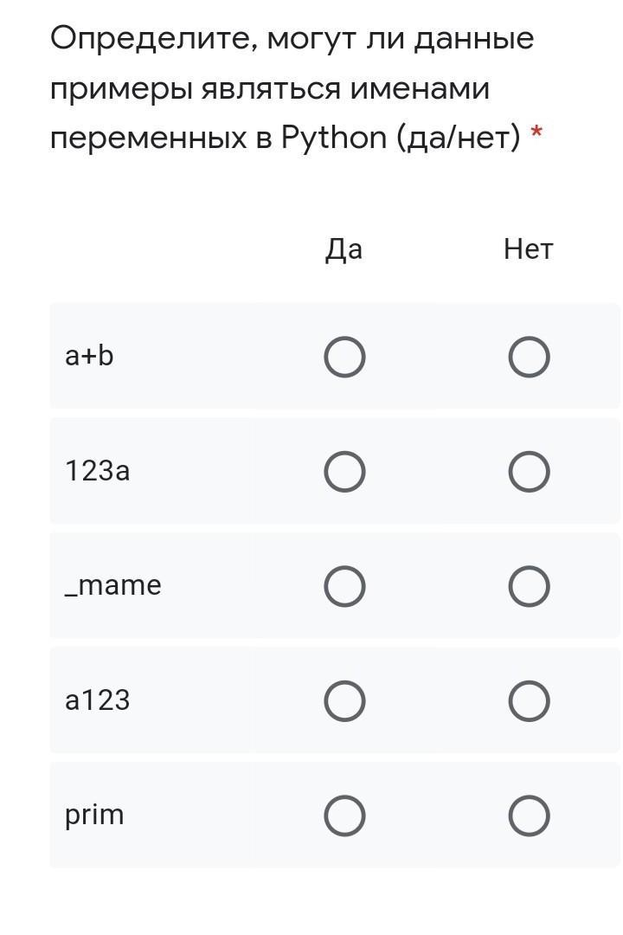Pick 'Нет' in the a123 row

(x=529, y=701)
